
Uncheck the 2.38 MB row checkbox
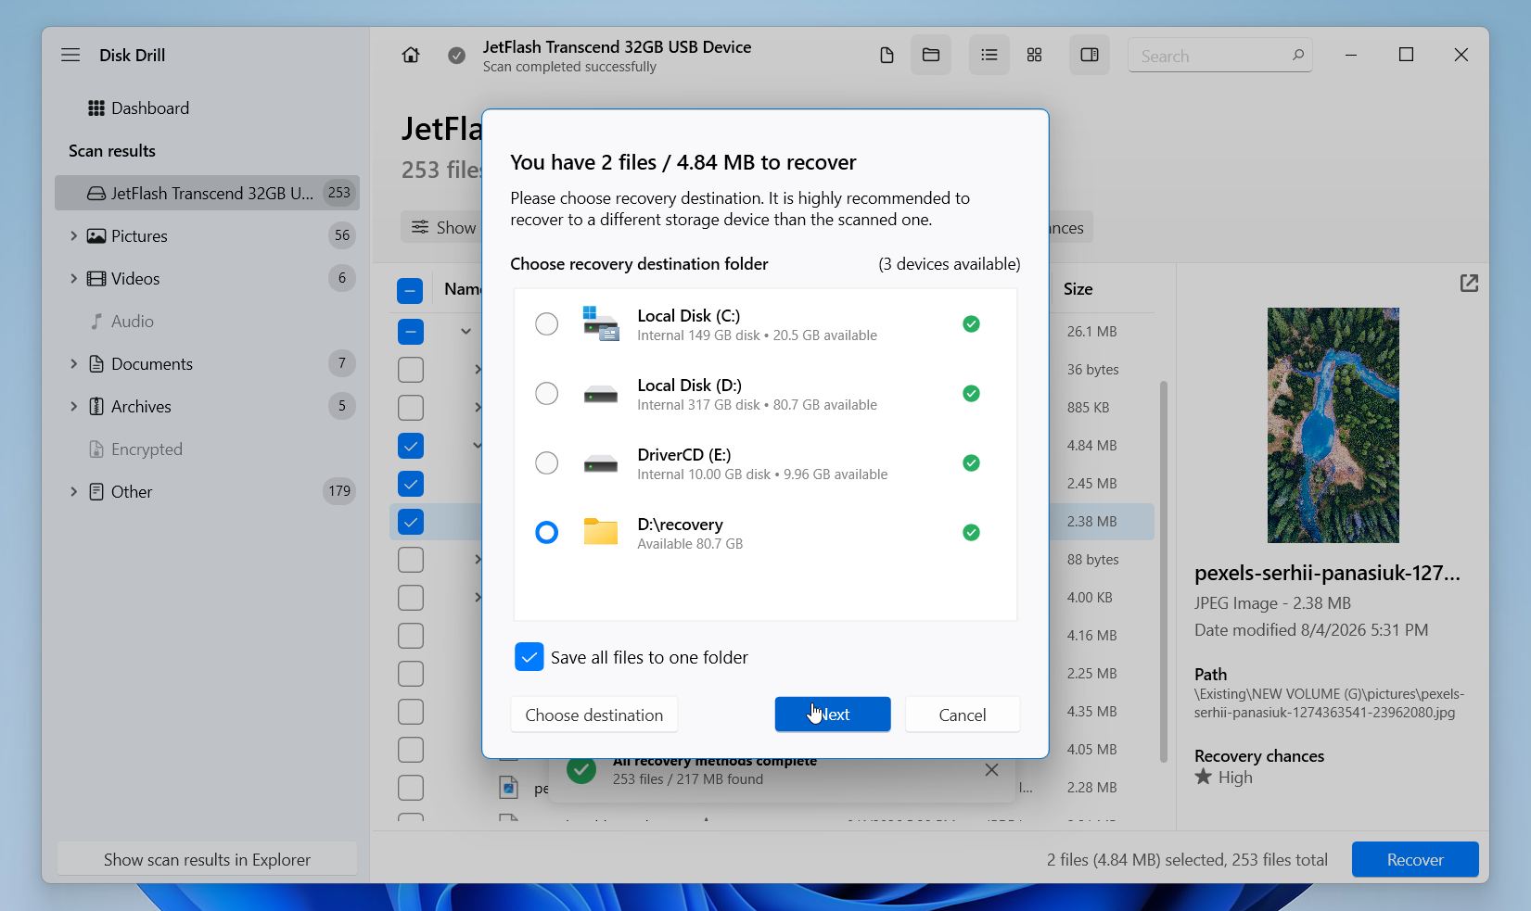click(411, 522)
